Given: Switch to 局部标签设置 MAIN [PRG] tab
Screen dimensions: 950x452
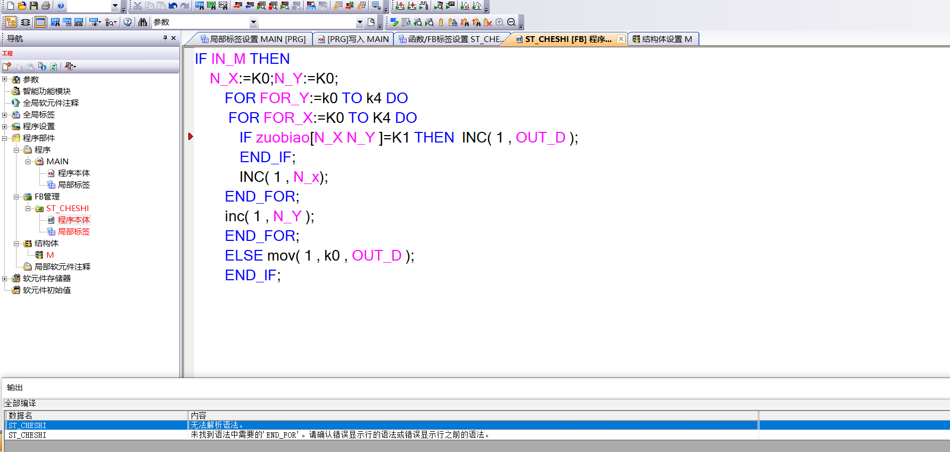Looking at the screenshot, I should coord(253,39).
